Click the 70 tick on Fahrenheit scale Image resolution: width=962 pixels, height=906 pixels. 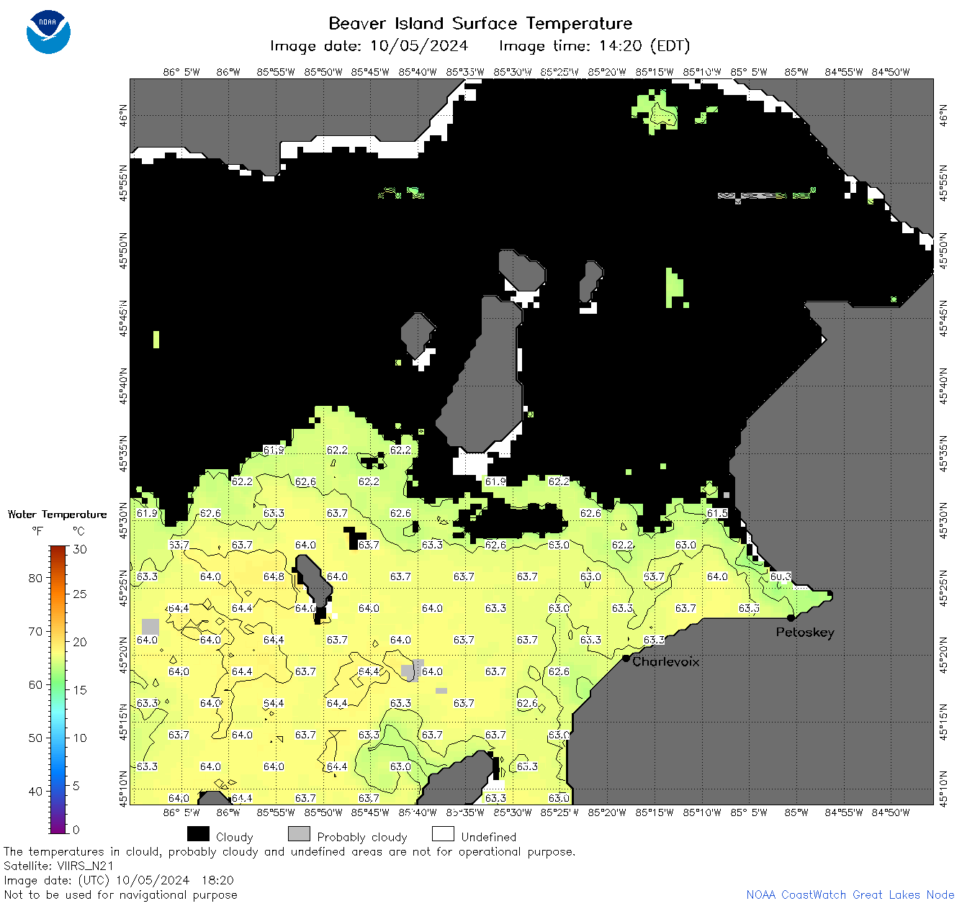point(35,631)
